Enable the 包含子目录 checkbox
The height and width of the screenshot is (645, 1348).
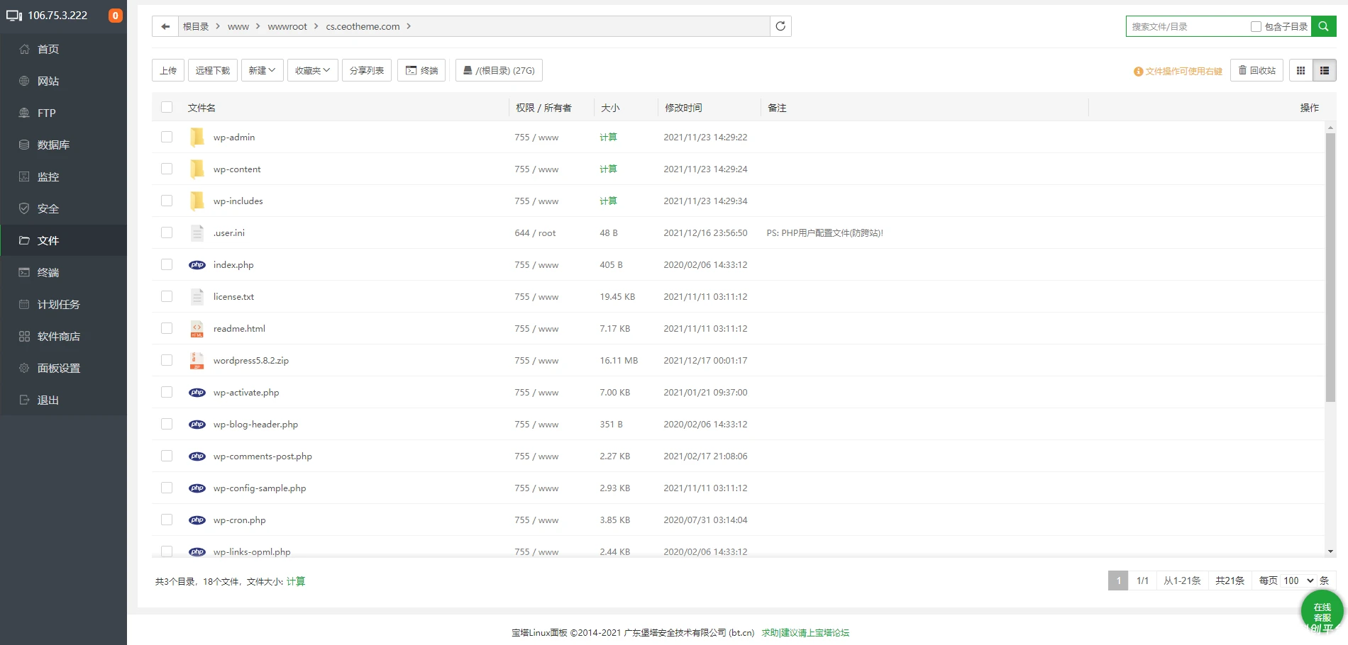click(x=1254, y=26)
